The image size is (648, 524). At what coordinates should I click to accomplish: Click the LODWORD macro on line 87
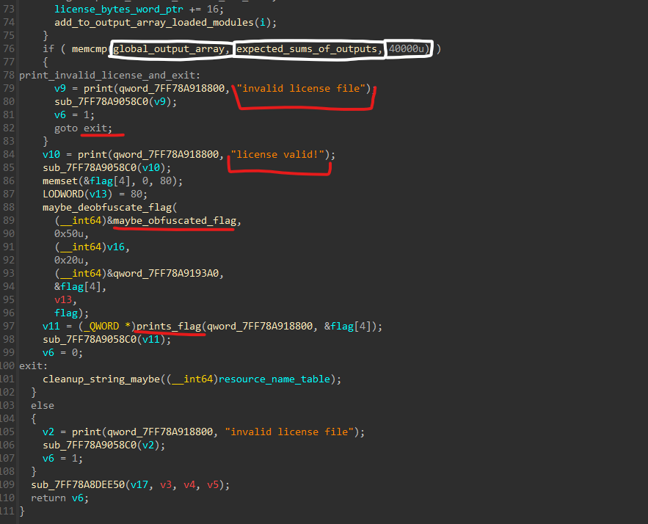tap(63, 194)
